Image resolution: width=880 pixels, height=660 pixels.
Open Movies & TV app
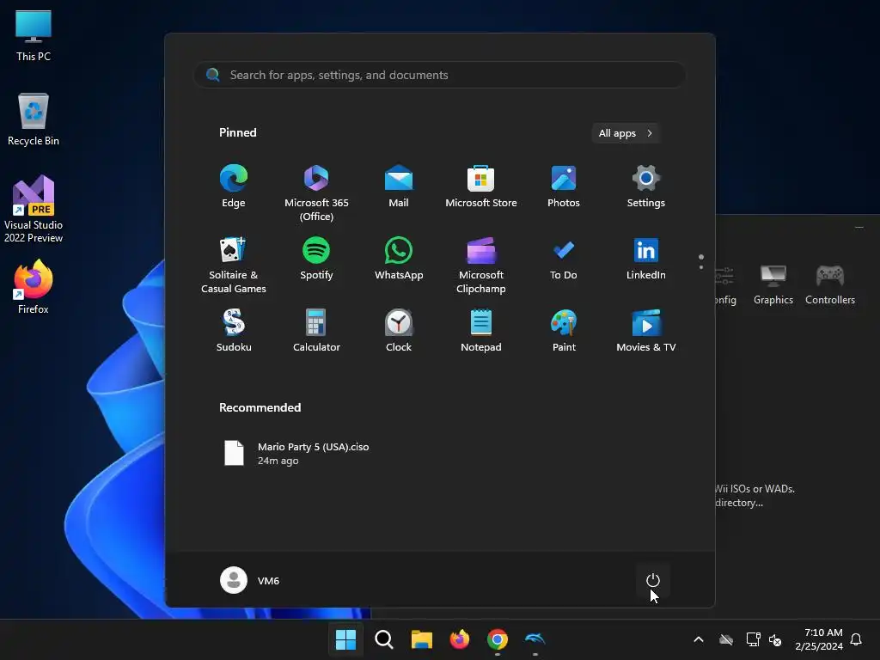[646, 331]
